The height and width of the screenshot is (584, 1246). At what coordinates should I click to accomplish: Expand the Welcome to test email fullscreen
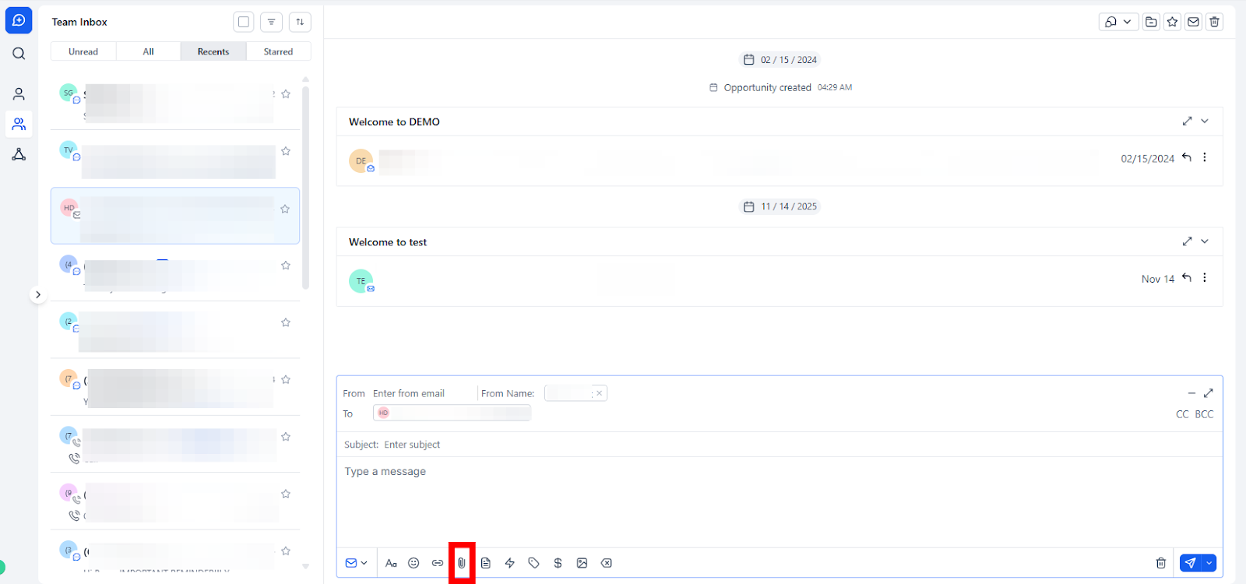1187,241
